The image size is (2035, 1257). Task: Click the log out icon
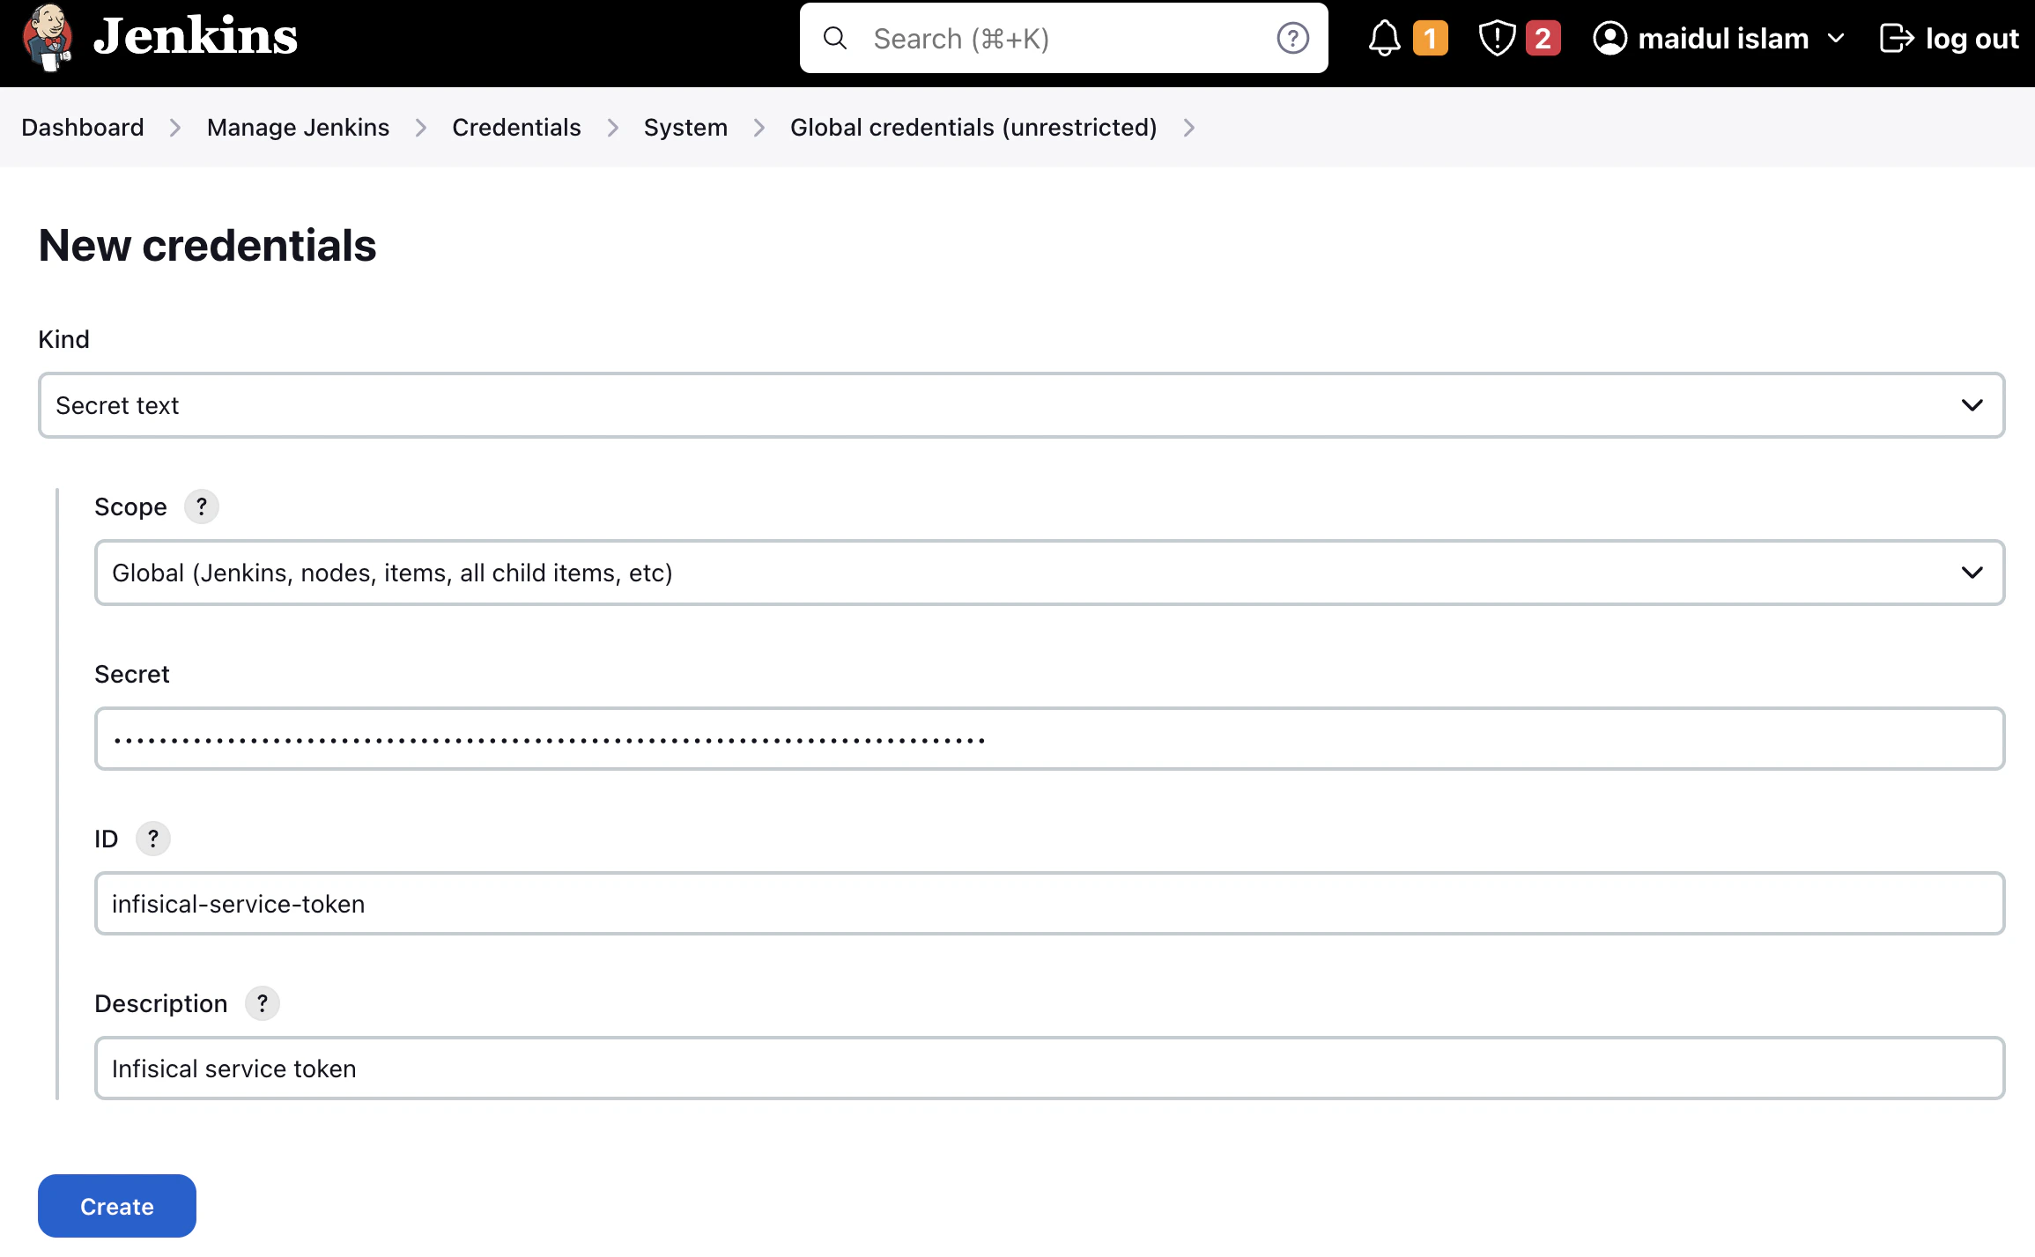tap(1897, 38)
